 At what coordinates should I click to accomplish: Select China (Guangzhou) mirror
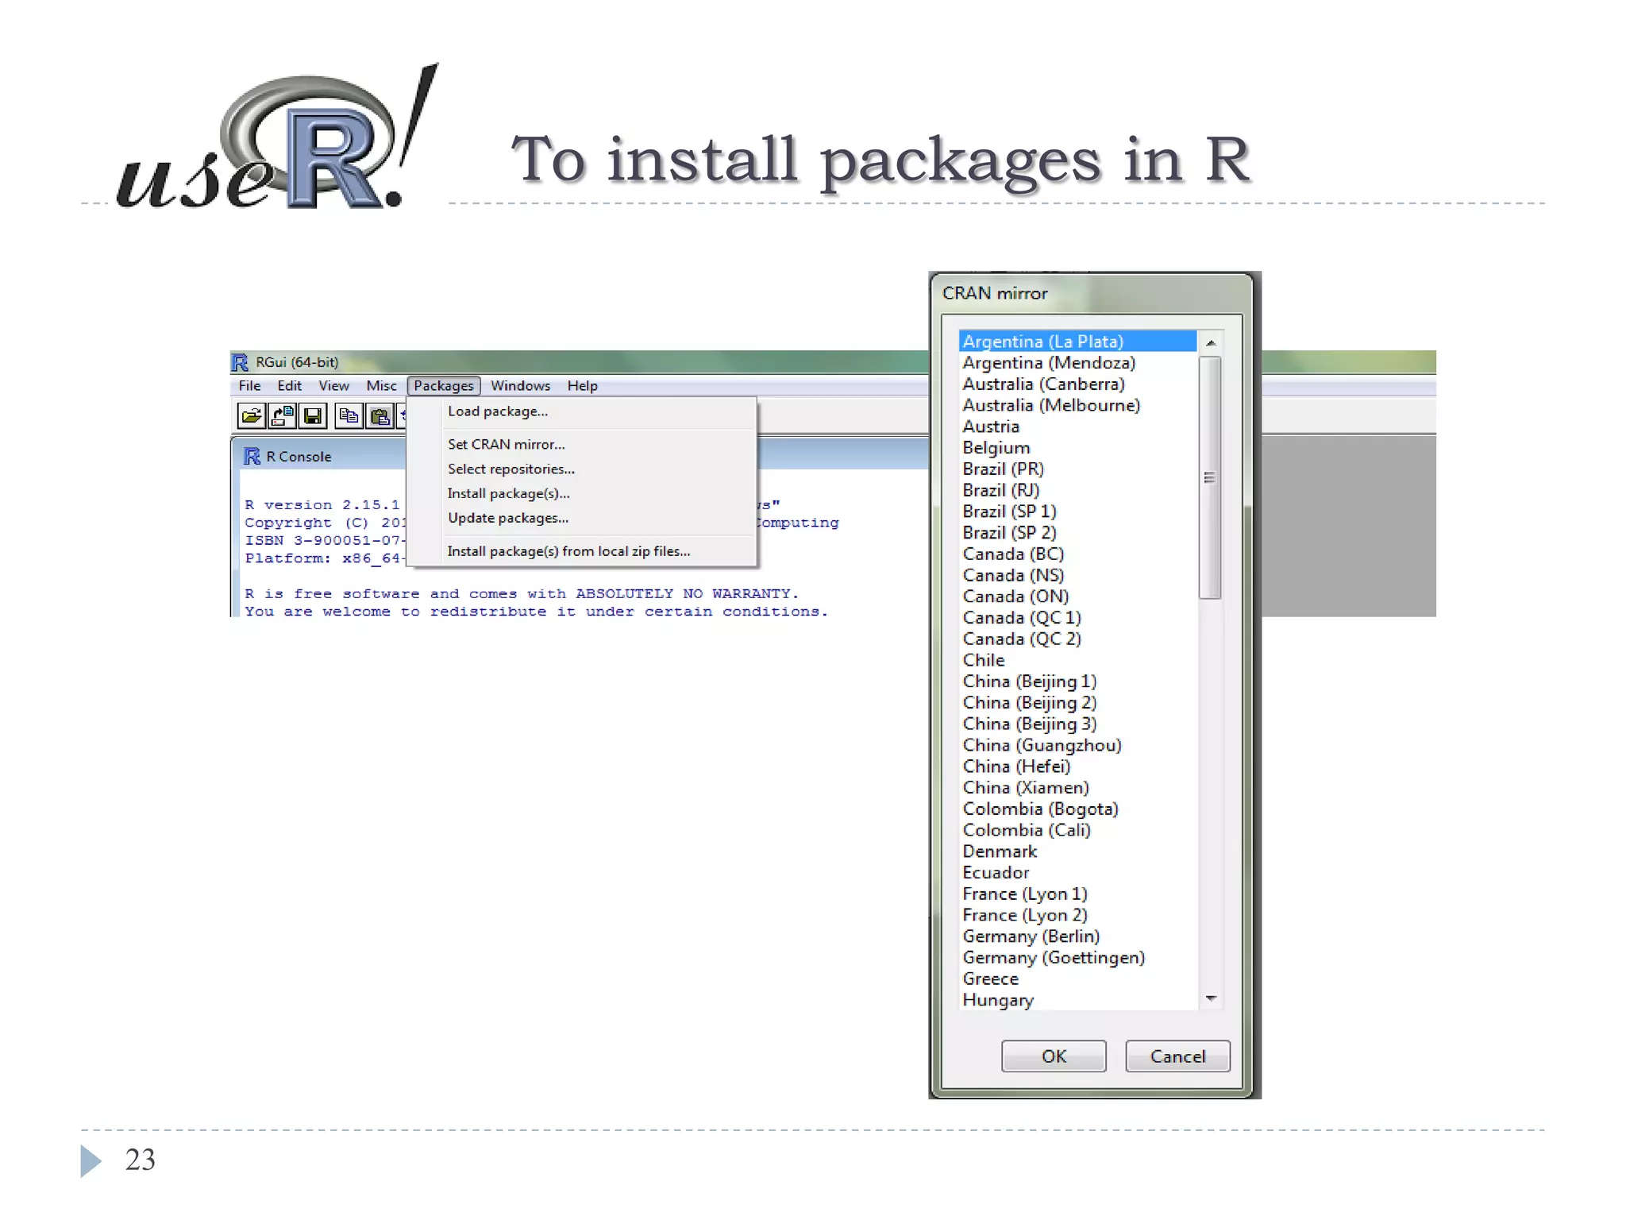point(1077,745)
